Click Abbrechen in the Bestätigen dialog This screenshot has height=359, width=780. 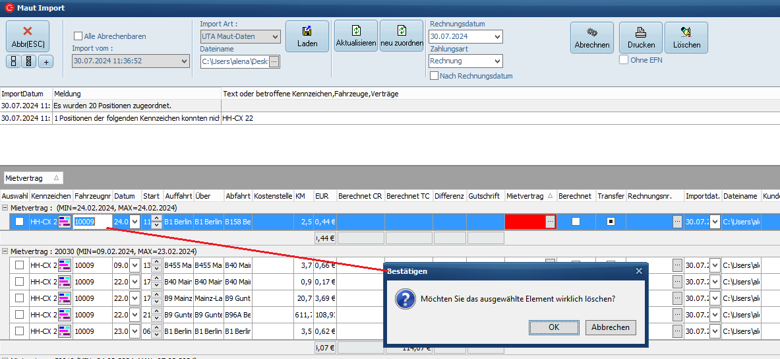coord(610,327)
